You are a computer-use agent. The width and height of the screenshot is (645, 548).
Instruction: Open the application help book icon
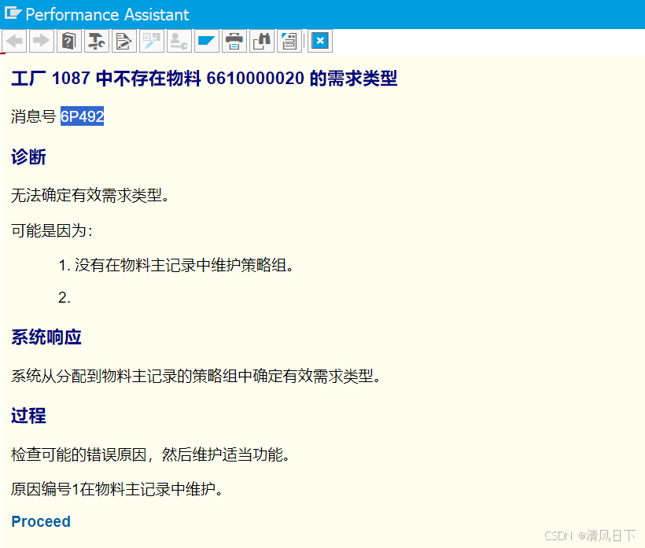pyautogui.click(x=68, y=41)
